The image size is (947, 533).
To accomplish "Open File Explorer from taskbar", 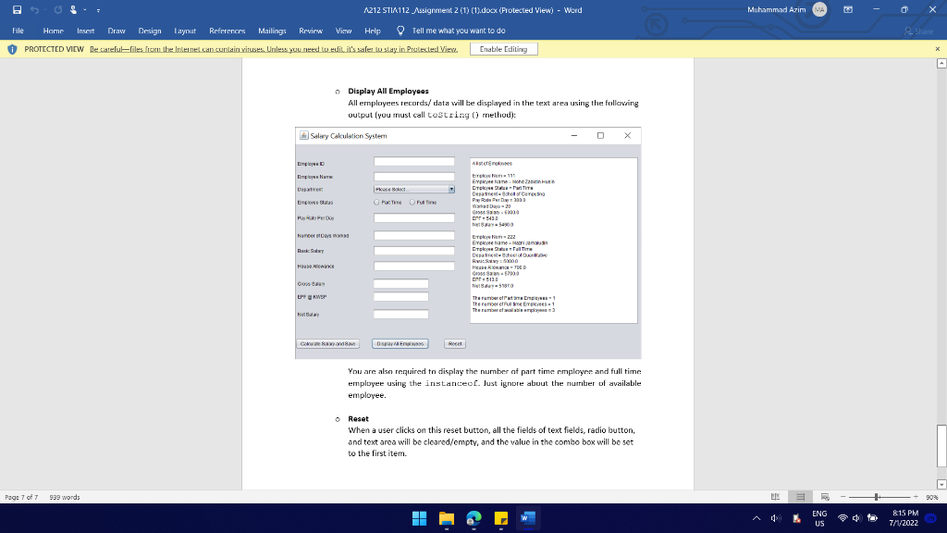I will [x=447, y=518].
